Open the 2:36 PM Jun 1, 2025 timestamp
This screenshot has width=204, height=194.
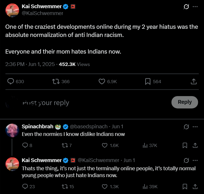point(30,64)
